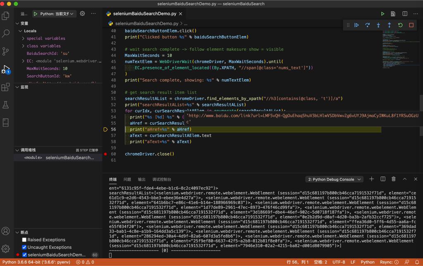The width and height of the screenshot is (423, 266).
Task: Click the Step Over debug icon
Action: click(x=367, y=25)
